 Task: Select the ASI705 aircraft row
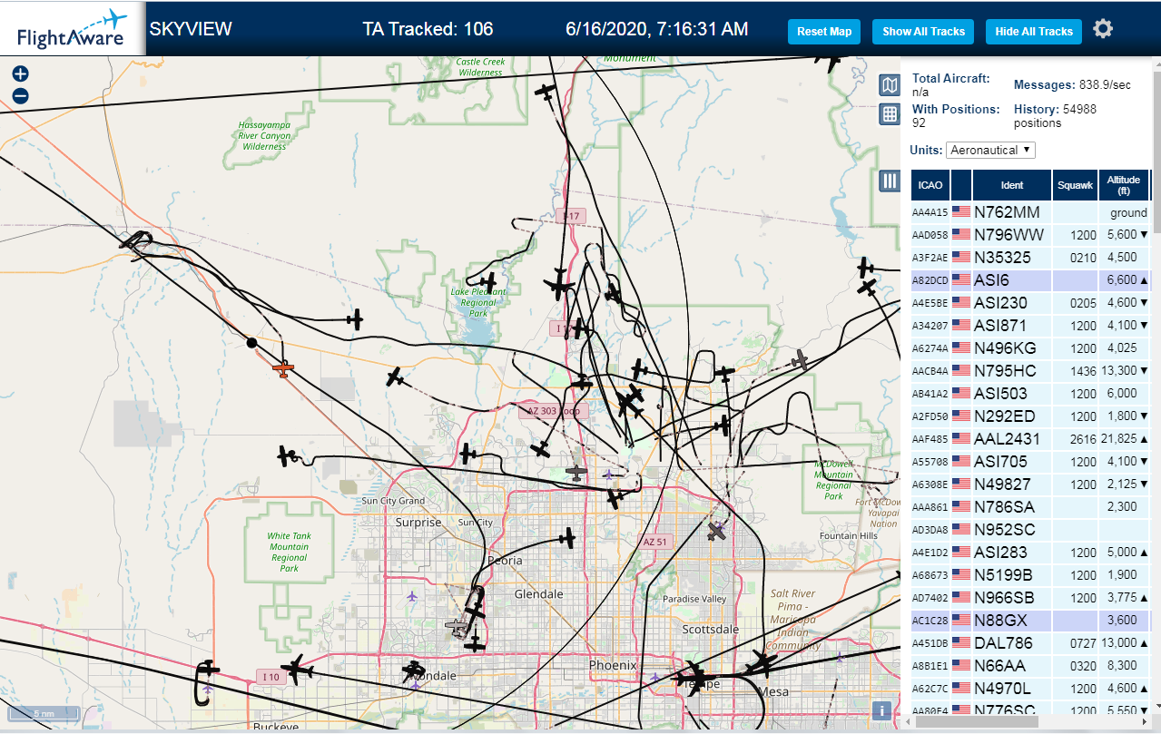coord(1031,462)
